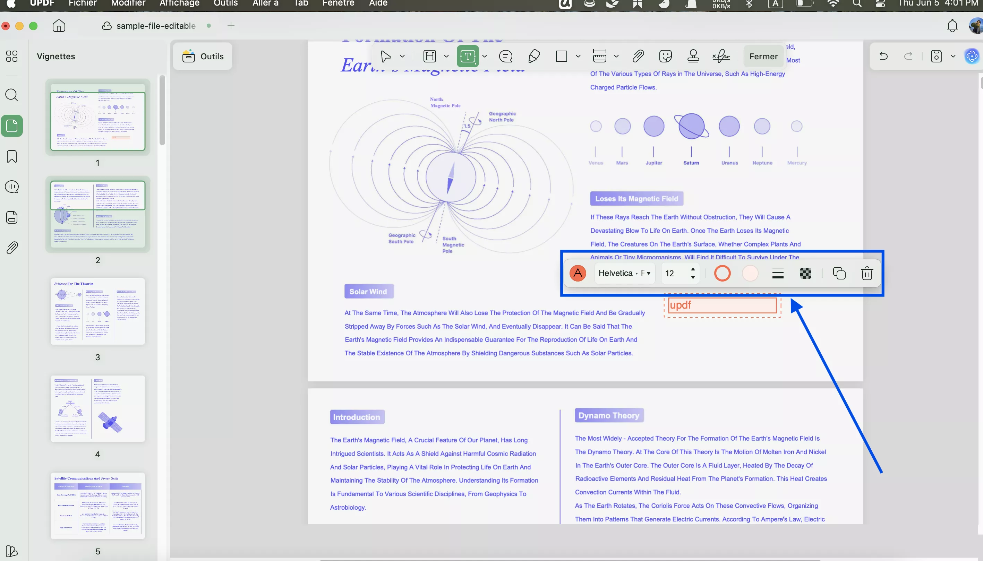The height and width of the screenshot is (561, 983).
Task: Increase font size with stepper arrows
Action: (x=693, y=269)
